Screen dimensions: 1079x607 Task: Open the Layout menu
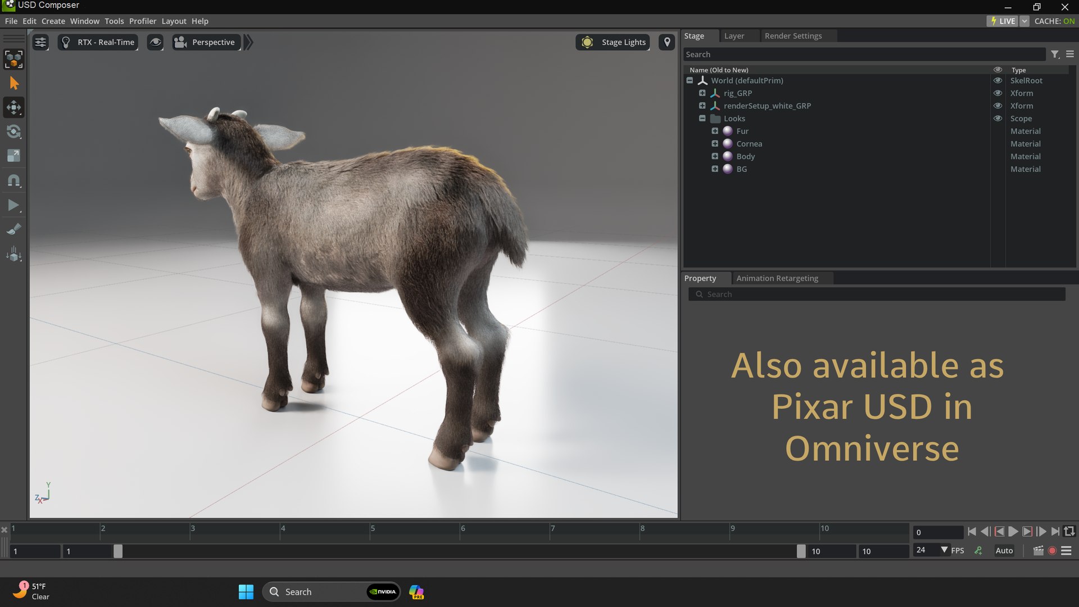click(174, 21)
